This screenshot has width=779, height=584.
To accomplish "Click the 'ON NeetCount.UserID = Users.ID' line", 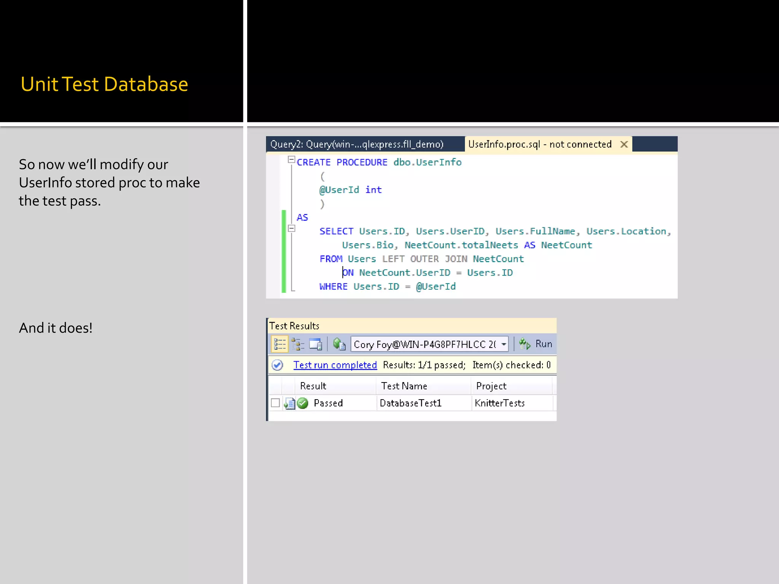I will click(428, 273).
